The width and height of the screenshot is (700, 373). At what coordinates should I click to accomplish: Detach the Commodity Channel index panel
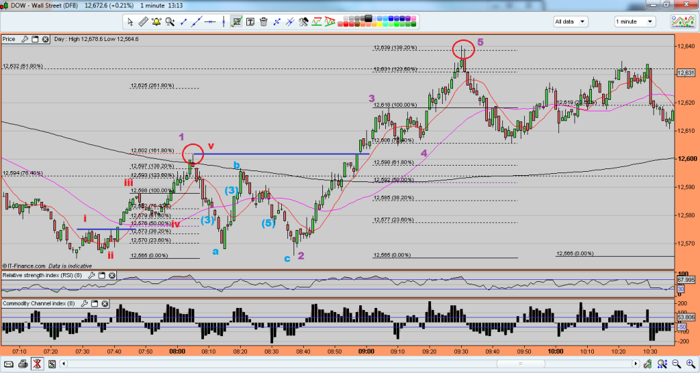(94, 303)
